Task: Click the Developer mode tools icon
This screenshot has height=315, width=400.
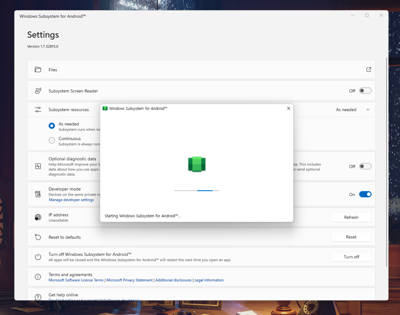Action: click(x=38, y=194)
